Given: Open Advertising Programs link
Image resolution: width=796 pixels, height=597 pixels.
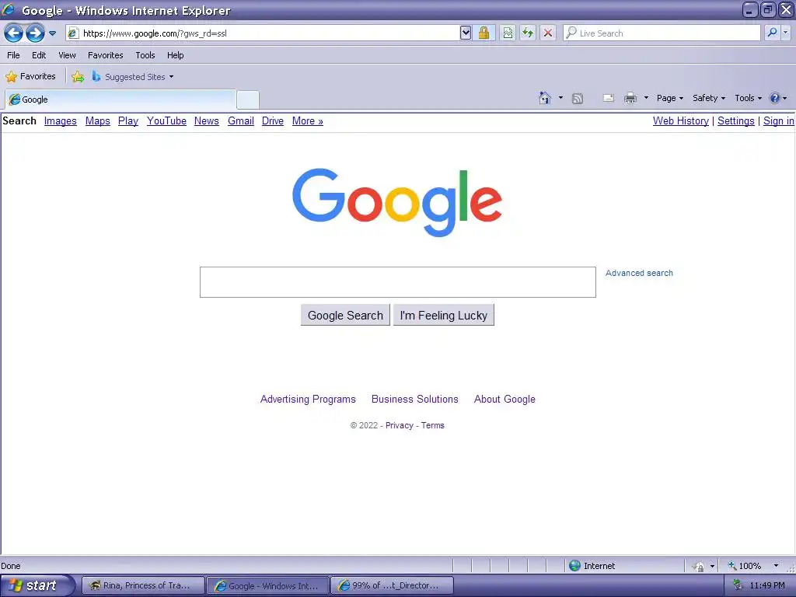Looking at the screenshot, I should click(x=308, y=399).
